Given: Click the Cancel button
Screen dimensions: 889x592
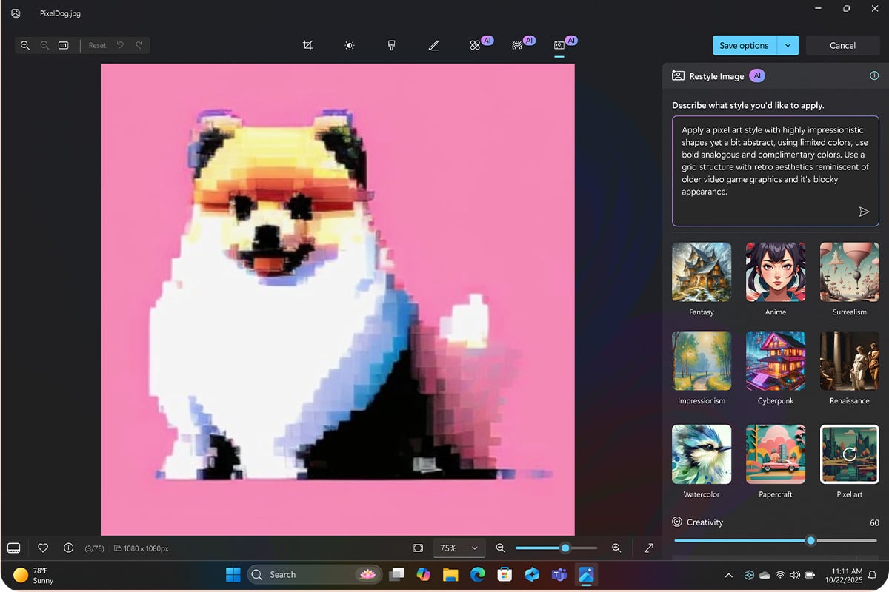Looking at the screenshot, I should click(x=842, y=45).
